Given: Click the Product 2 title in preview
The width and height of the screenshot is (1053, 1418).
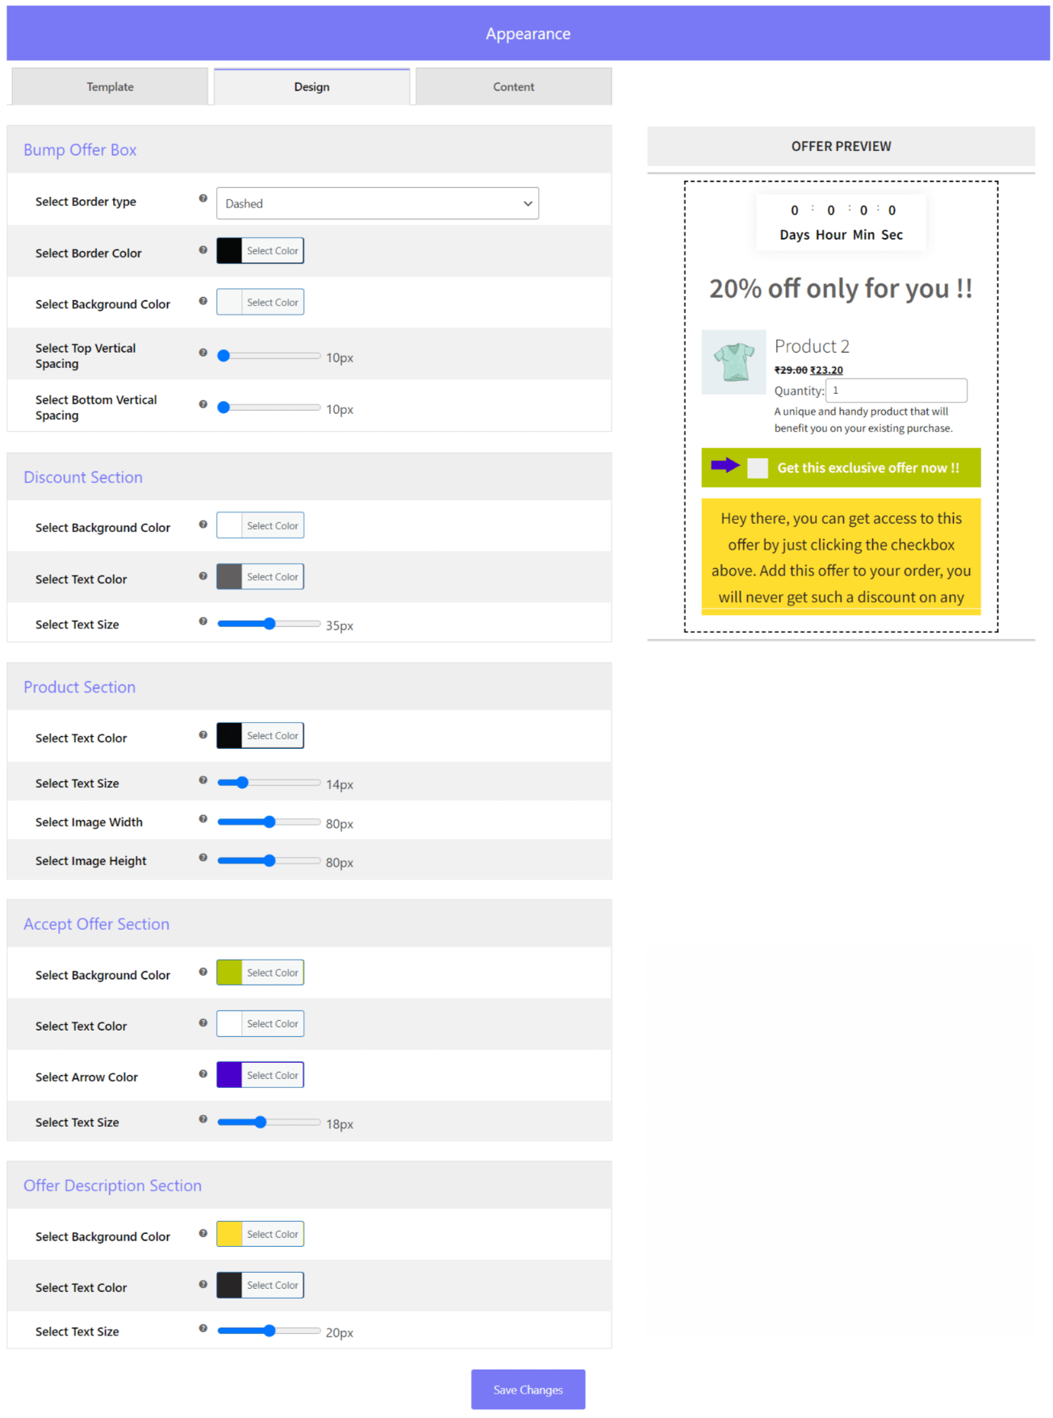Looking at the screenshot, I should click(x=812, y=346).
